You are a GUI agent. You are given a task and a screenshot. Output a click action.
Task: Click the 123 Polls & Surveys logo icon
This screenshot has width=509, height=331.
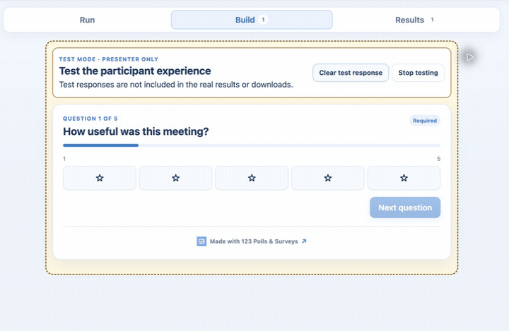pos(201,241)
